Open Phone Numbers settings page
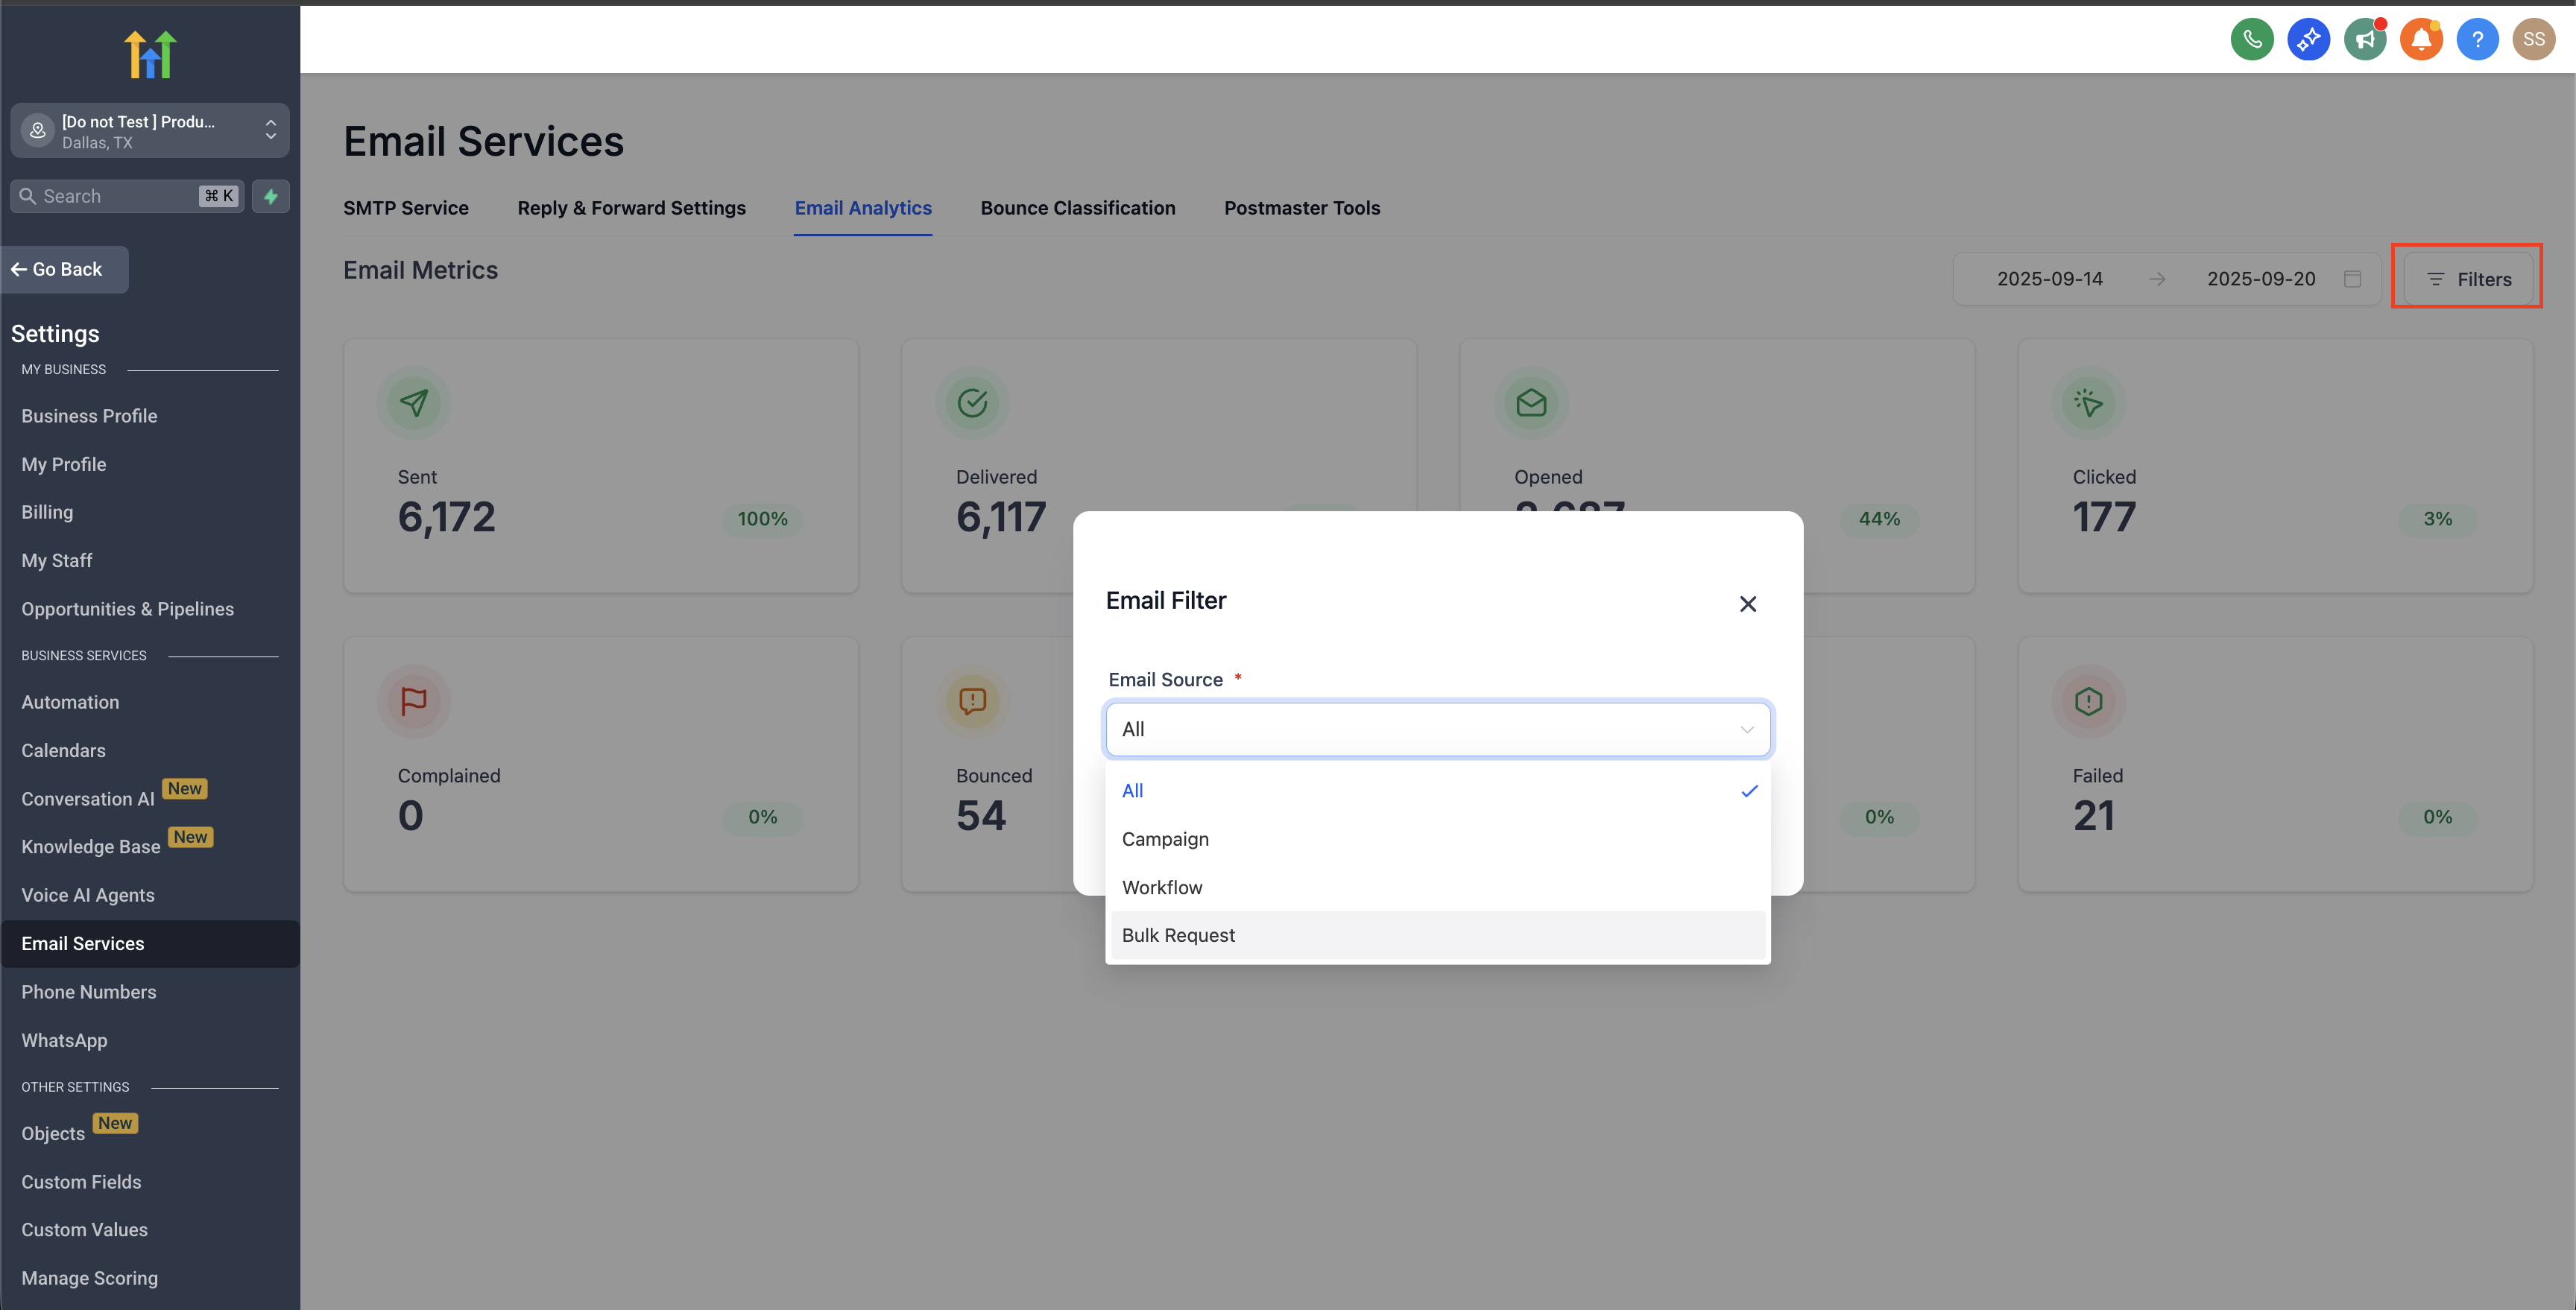The width and height of the screenshot is (2576, 1310). coord(89,992)
